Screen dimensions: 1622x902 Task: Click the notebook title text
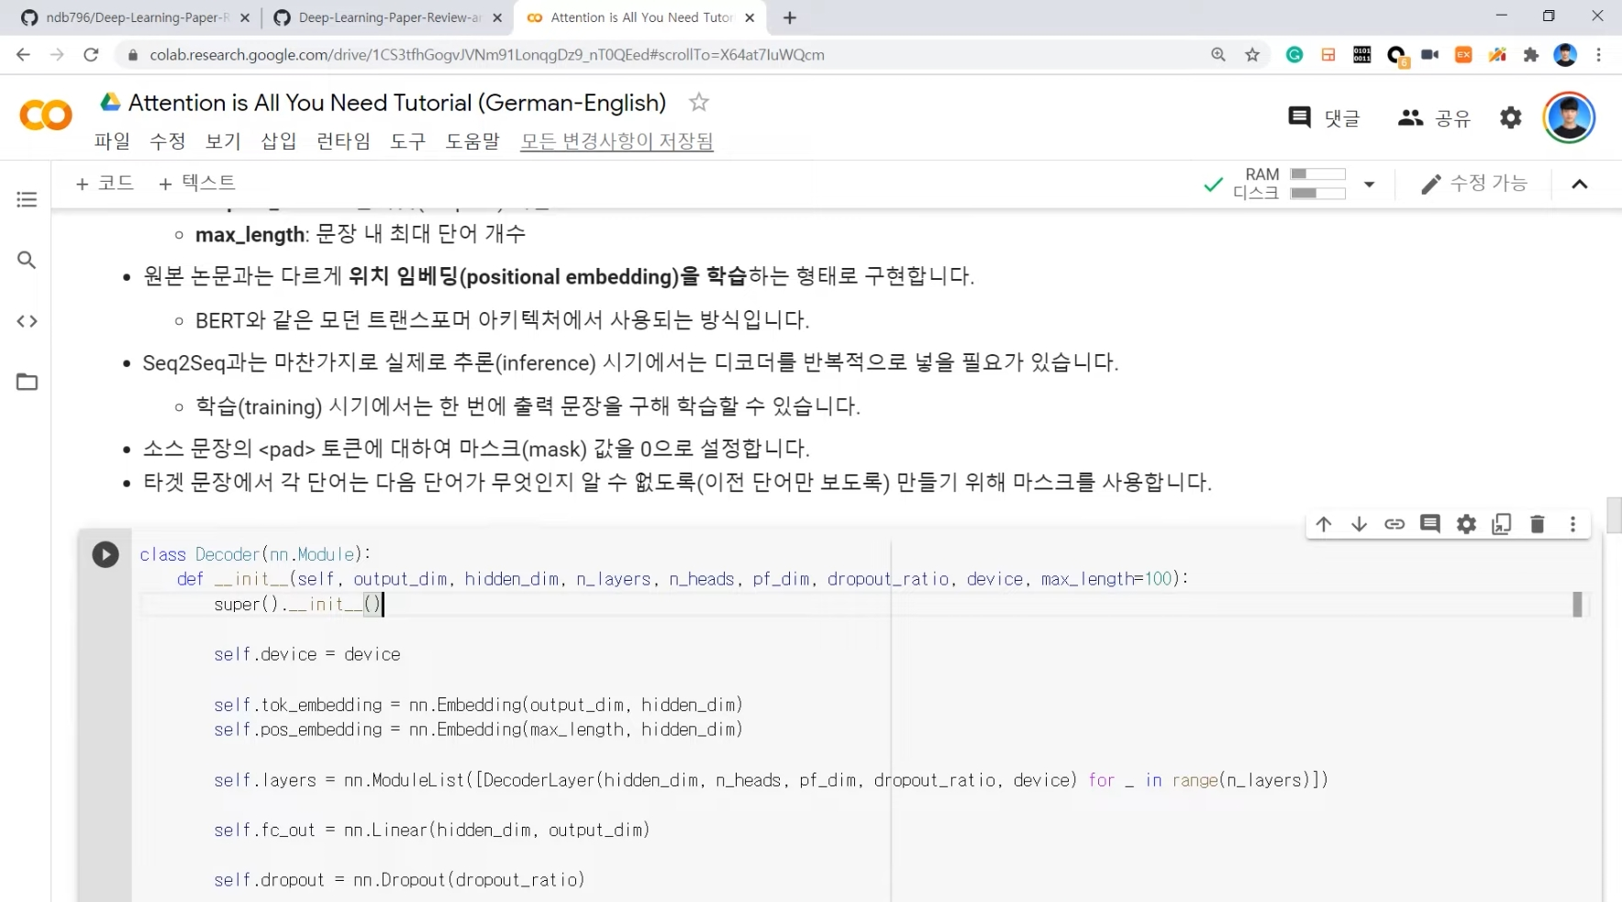tap(397, 102)
